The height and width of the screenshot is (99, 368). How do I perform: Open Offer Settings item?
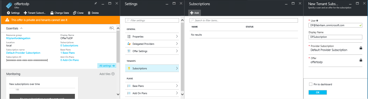[x=152, y=51]
